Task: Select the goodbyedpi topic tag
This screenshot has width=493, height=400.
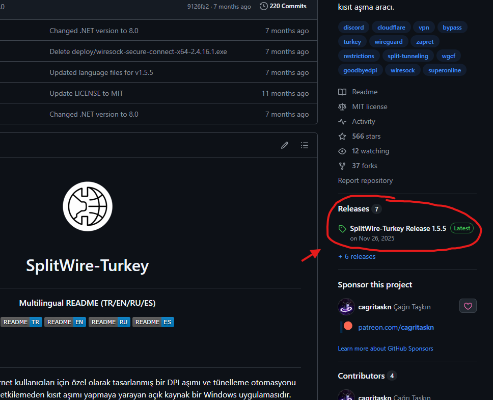Action: [x=360, y=70]
